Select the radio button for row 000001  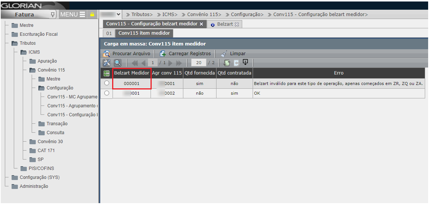[x=107, y=83]
